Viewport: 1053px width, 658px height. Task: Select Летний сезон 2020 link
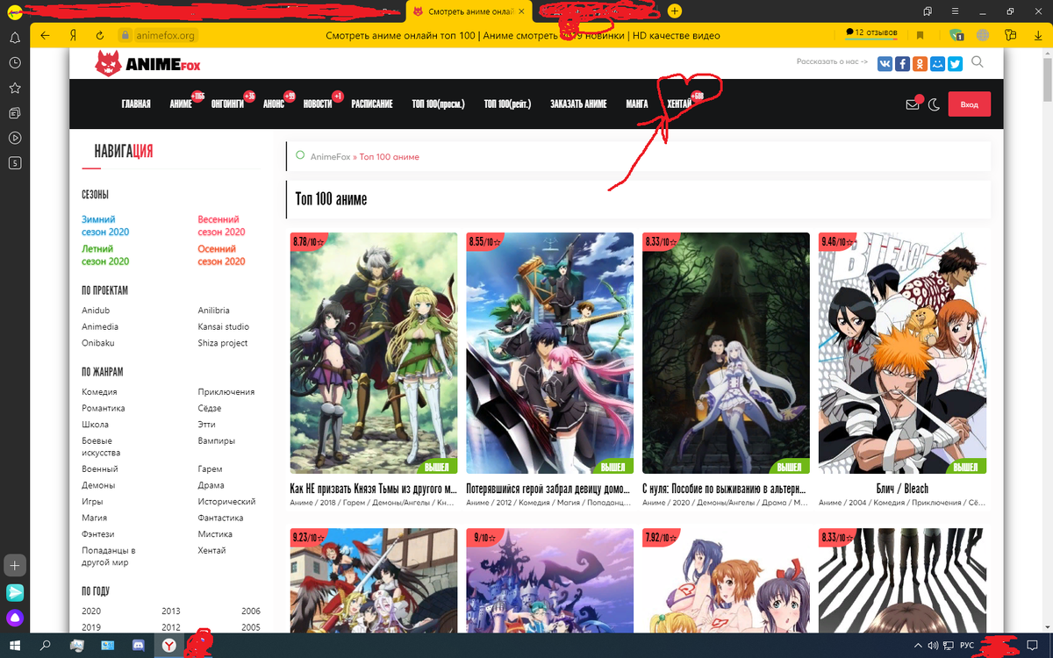click(x=105, y=255)
